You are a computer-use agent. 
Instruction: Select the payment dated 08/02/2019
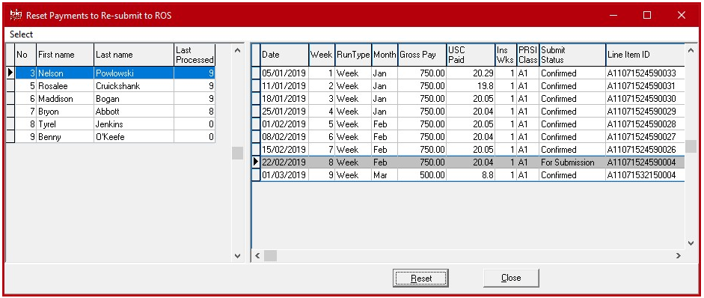(472, 136)
